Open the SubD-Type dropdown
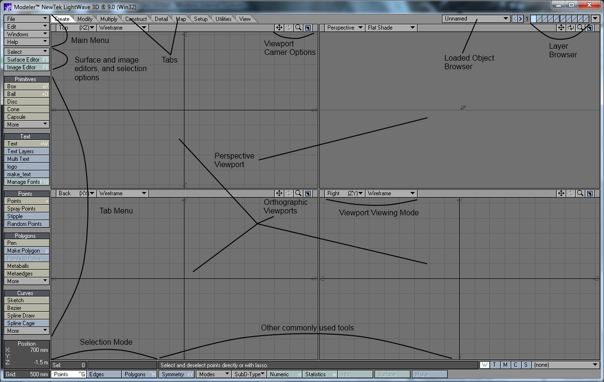The width and height of the screenshot is (604, 382). (249, 374)
